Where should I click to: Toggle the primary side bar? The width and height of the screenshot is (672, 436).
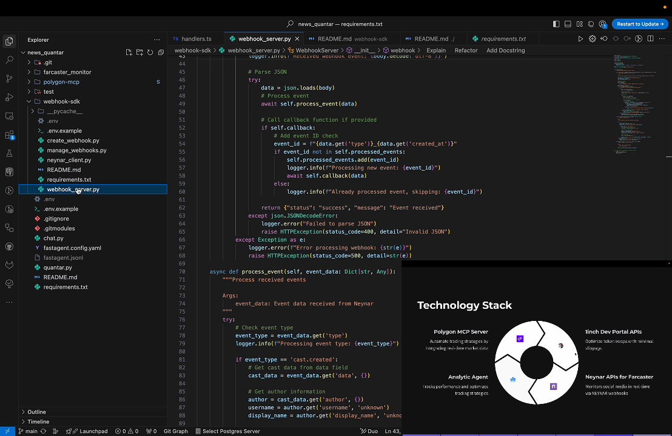(x=556, y=24)
